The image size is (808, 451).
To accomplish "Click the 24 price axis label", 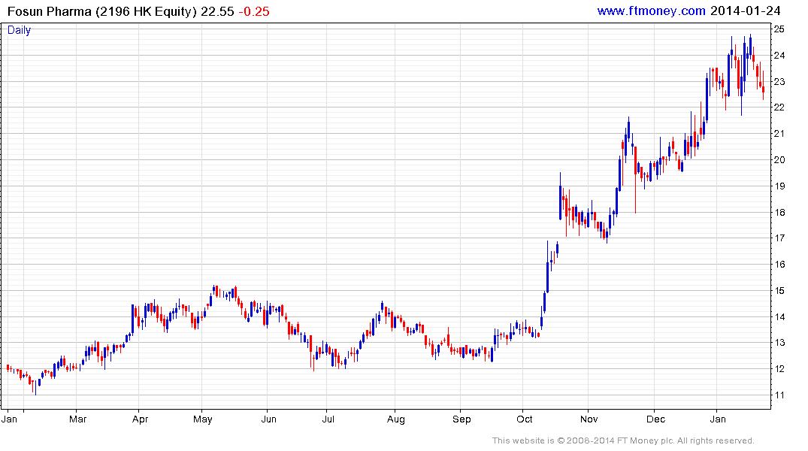I will click(779, 56).
